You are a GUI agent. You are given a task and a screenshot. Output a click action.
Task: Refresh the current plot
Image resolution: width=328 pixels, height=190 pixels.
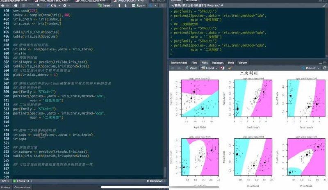[x=325, y=68]
